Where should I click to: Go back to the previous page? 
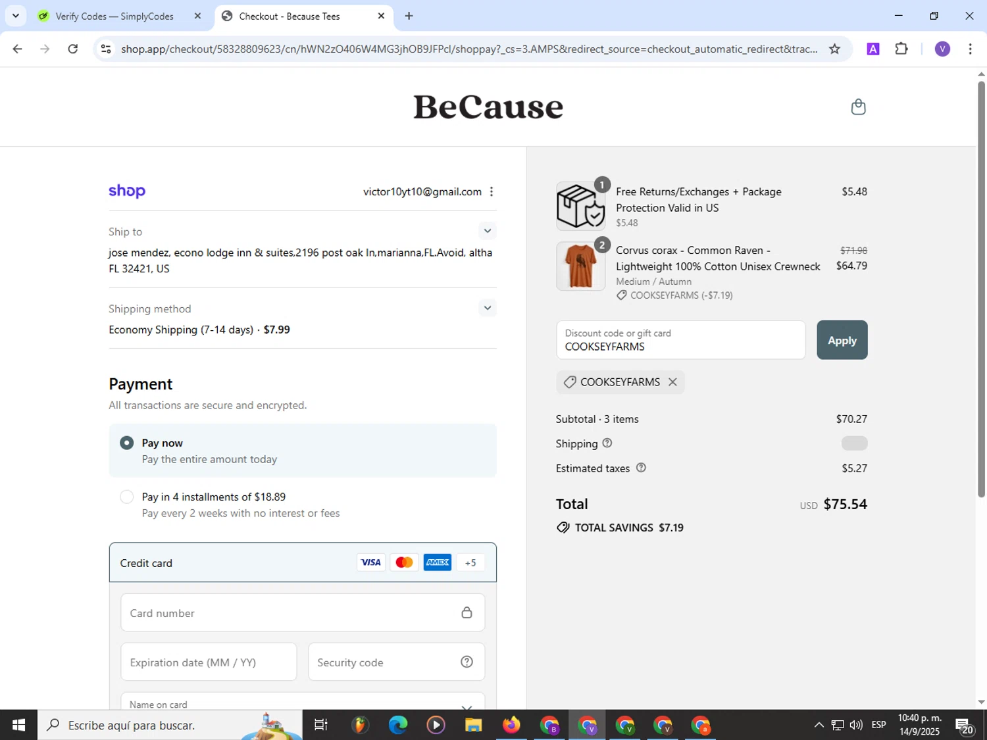pos(18,49)
